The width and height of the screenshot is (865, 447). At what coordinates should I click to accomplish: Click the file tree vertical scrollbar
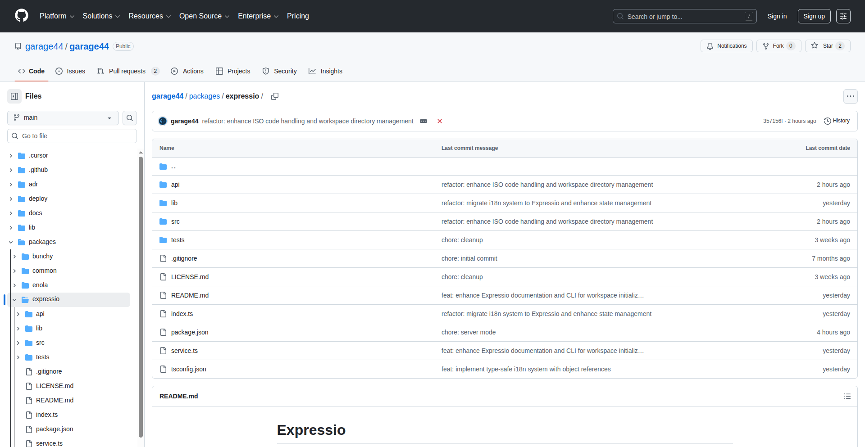click(141, 297)
